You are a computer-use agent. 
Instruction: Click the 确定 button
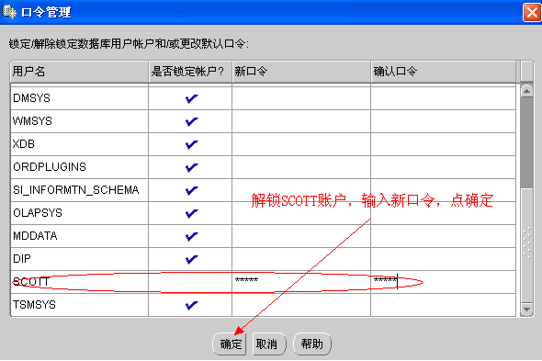click(230, 344)
